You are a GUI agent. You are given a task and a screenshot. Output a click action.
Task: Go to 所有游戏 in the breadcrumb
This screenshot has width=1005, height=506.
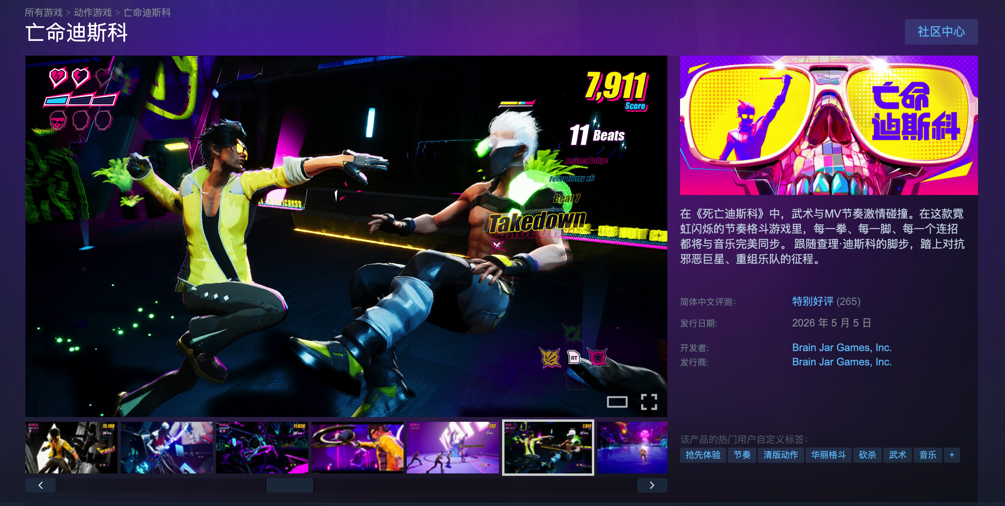click(44, 13)
